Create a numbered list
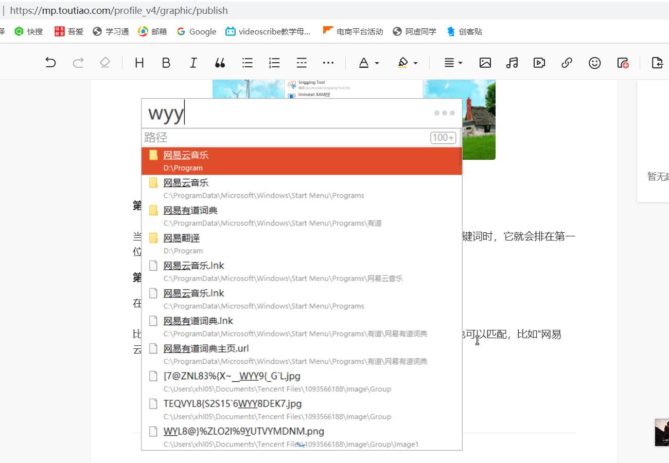 (274, 62)
